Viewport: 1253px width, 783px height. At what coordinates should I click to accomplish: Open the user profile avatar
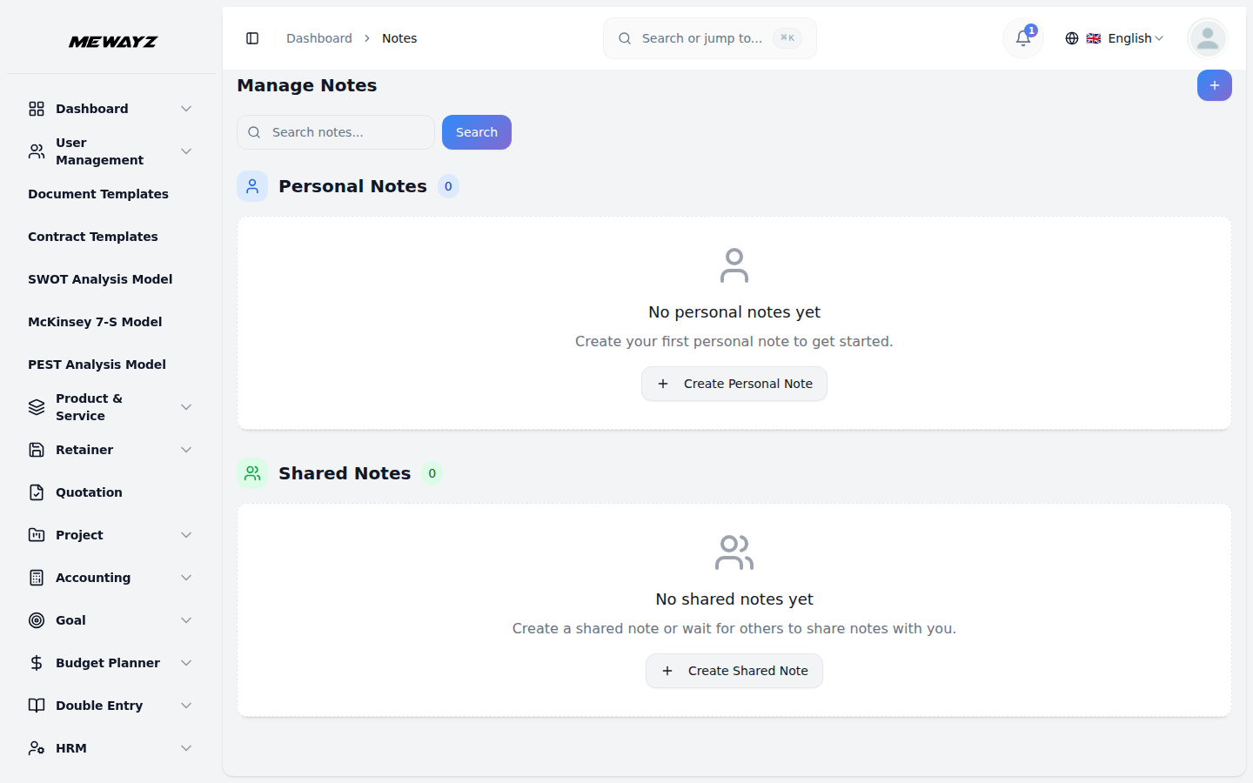tap(1207, 38)
